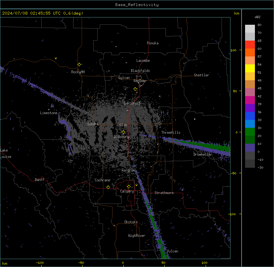The width and height of the screenshot is (274, 267).
Task: Select the Lacombe label
Action: pyautogui.click(x=143, y=61)
